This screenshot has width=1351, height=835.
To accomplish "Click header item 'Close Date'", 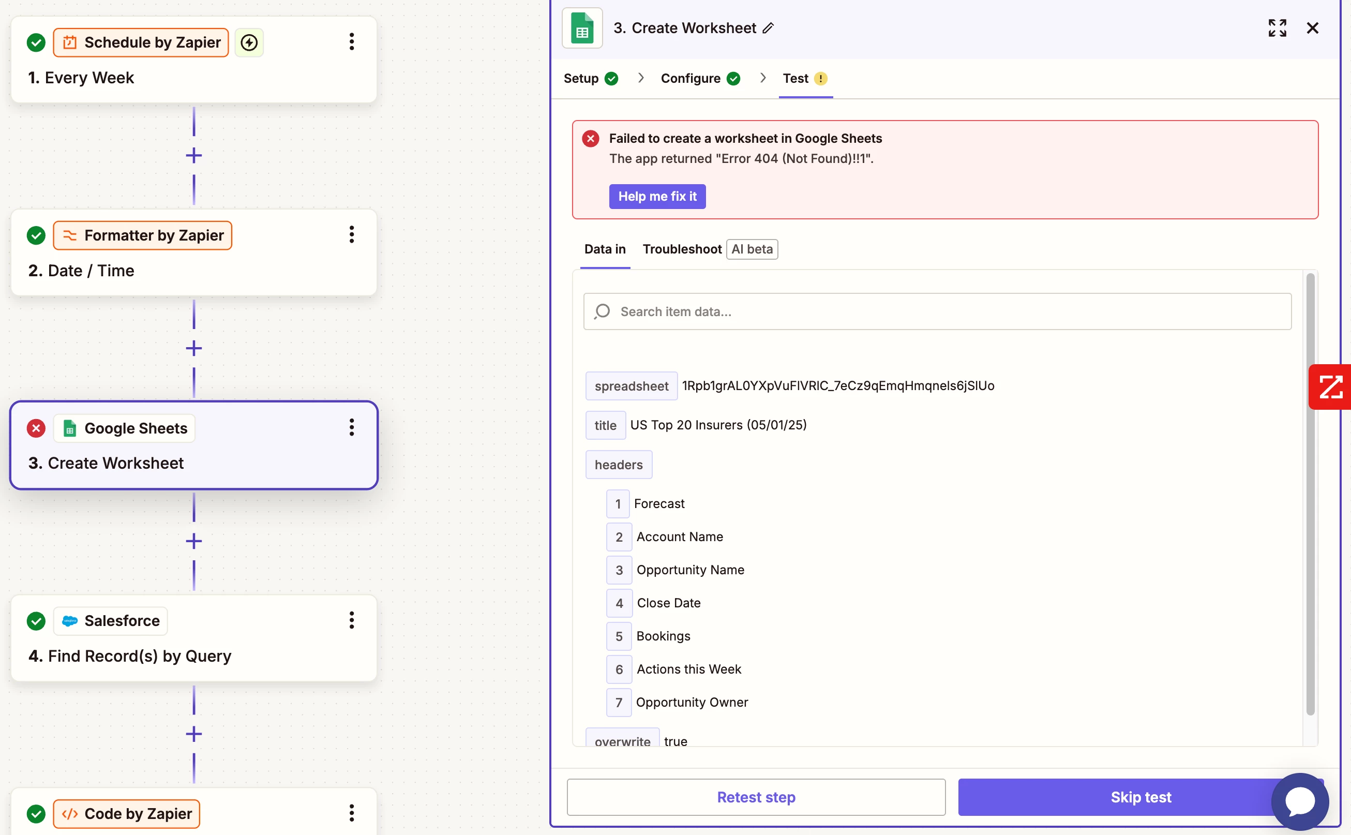I will coord(668,603).
